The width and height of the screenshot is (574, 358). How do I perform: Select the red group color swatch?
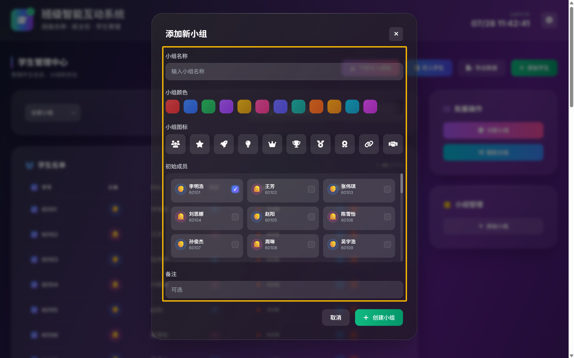173,106
